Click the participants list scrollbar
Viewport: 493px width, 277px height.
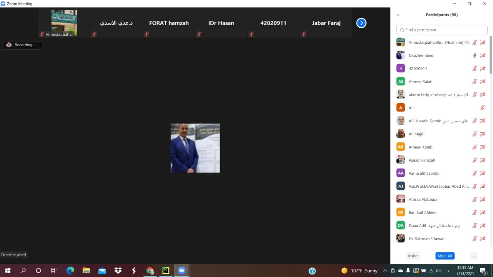click(x=491, y=55)
